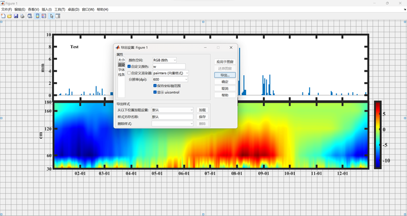Click the Save Figure floppy icon
This screenshot has height=216, width=407.
coord(16,16)
